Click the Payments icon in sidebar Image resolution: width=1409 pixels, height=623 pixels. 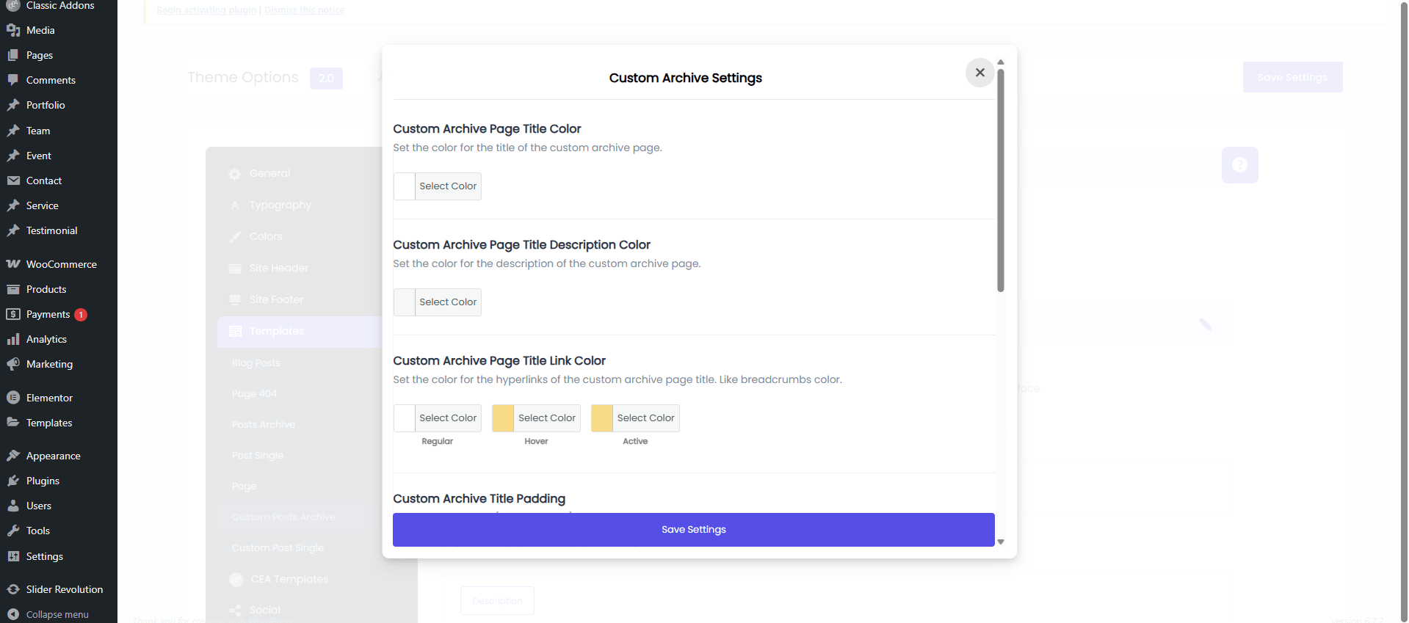13,314
